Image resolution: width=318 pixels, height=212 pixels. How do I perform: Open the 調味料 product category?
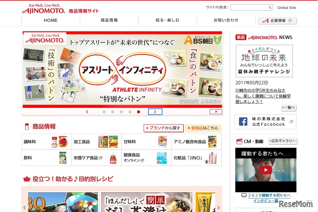pos(46,142)
